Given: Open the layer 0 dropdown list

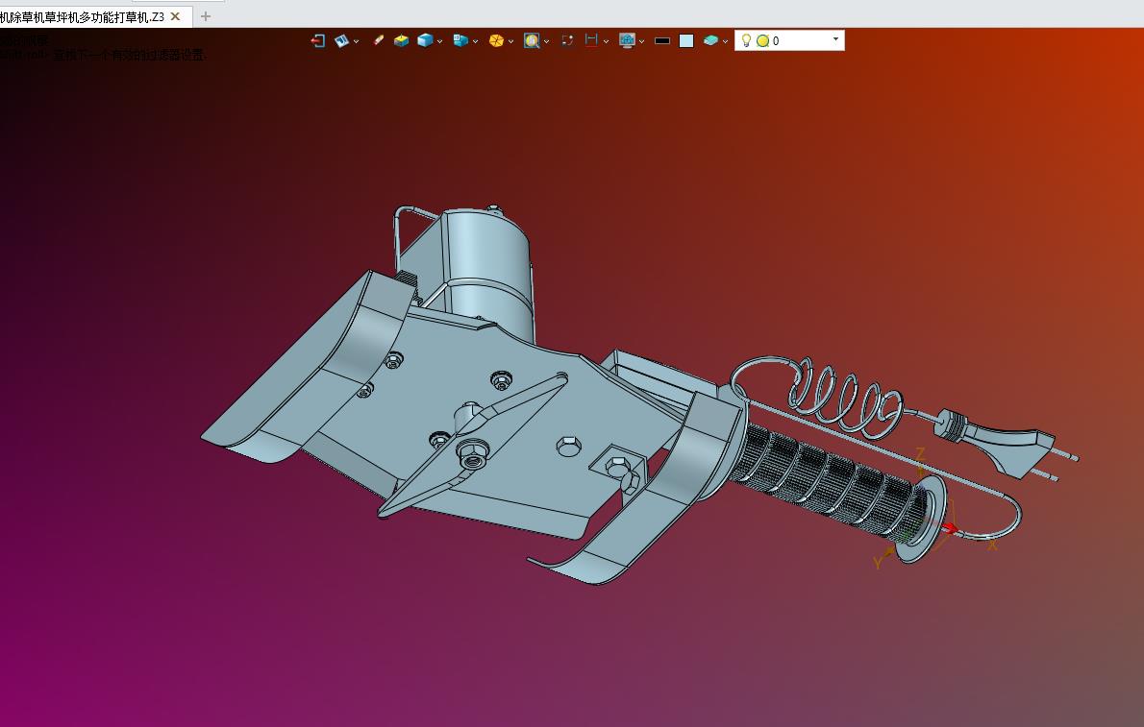Looking at the screenshot, I should pyautogui.click(x=836, y=39).
